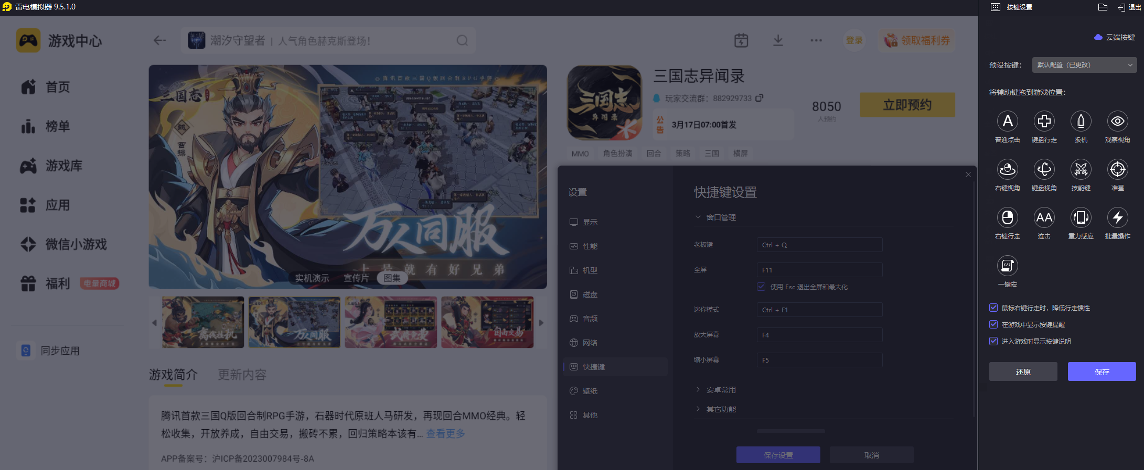Click the 缩小屏幕 shortcut field
Viewport: 1144px width, 470px height.
pyautogui.click(x=819, y=360)
